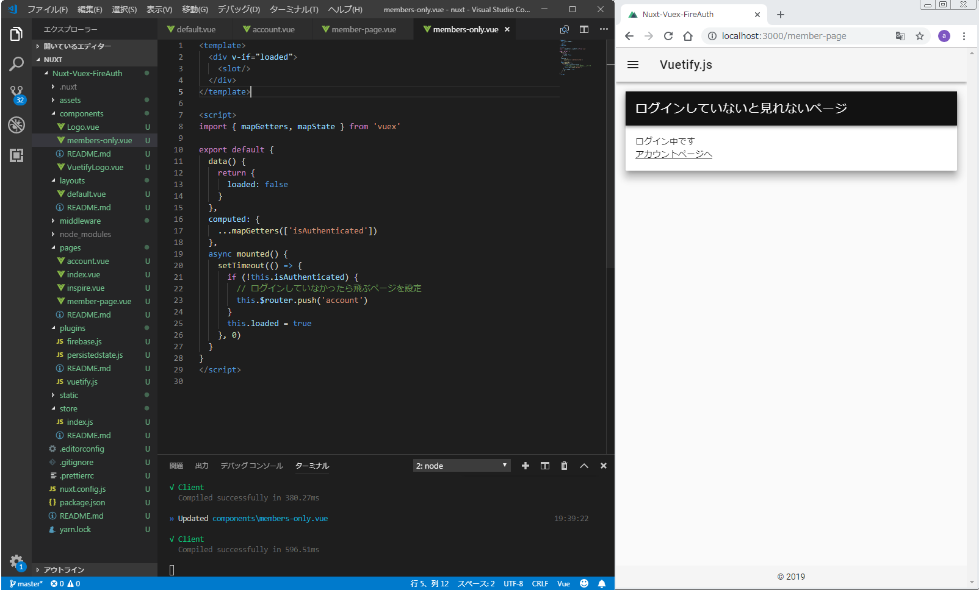
Task: Expand the middleware folder
Action: pos(80,221)
